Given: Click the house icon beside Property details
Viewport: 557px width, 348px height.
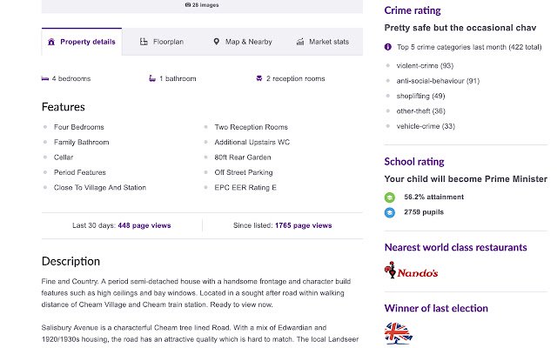Looking at the screenshot, I should pyautogui.click(x=51, y=42).
